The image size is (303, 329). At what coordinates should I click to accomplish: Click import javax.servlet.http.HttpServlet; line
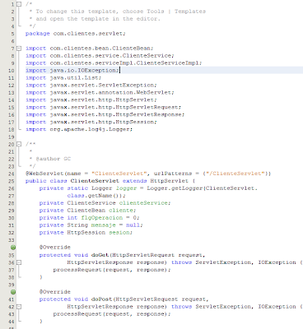(91, 100)
